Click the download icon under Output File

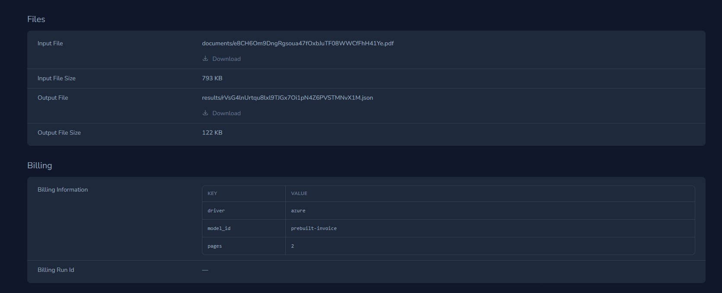205,113
